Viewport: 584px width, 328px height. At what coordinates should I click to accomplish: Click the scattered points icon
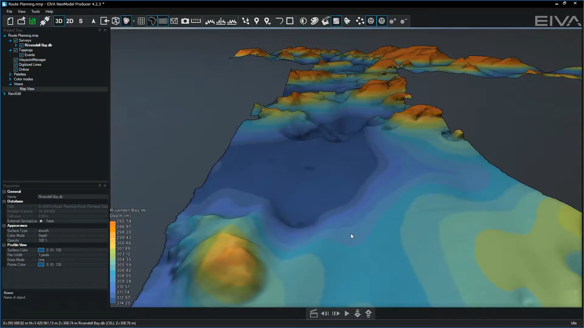coord(360,21)
